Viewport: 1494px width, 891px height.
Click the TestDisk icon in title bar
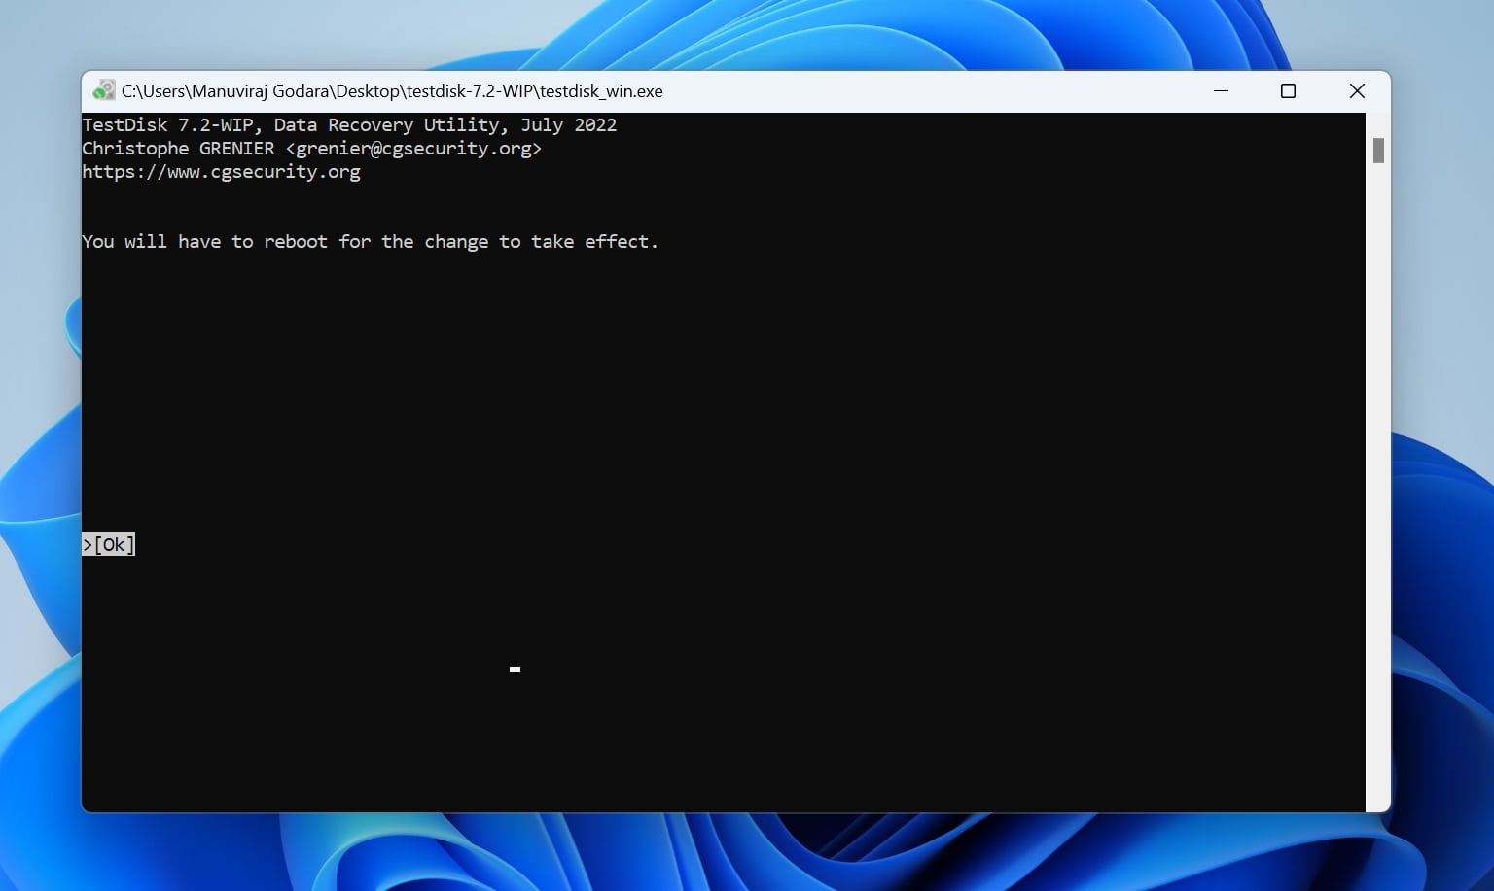tap(103, 91)
